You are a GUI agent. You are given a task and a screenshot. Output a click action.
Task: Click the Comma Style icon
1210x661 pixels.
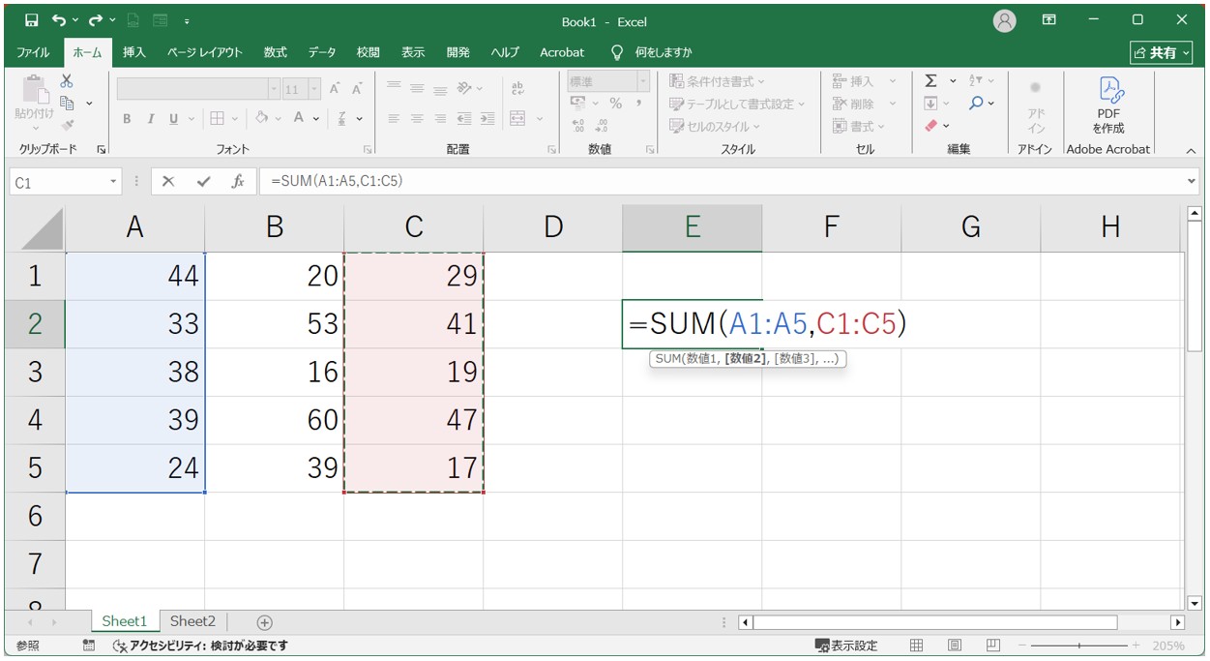638,104
